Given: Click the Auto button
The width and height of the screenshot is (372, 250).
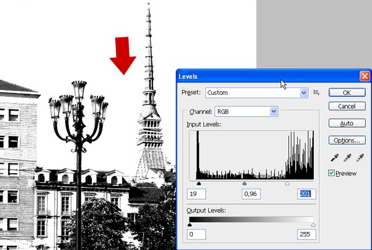Looking at the screenshot, I should (347, 123).
